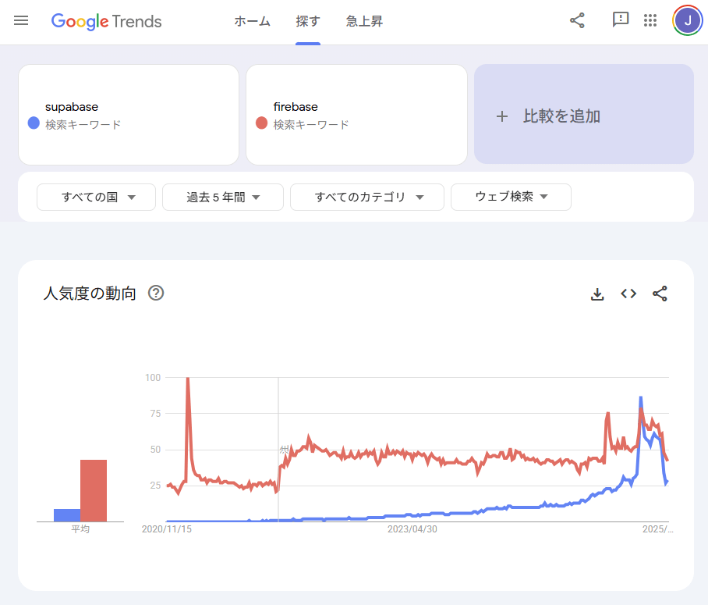This screenshot has height=605, width=708.
Task: Open the send feedback icon
Action: pos(621,21)
